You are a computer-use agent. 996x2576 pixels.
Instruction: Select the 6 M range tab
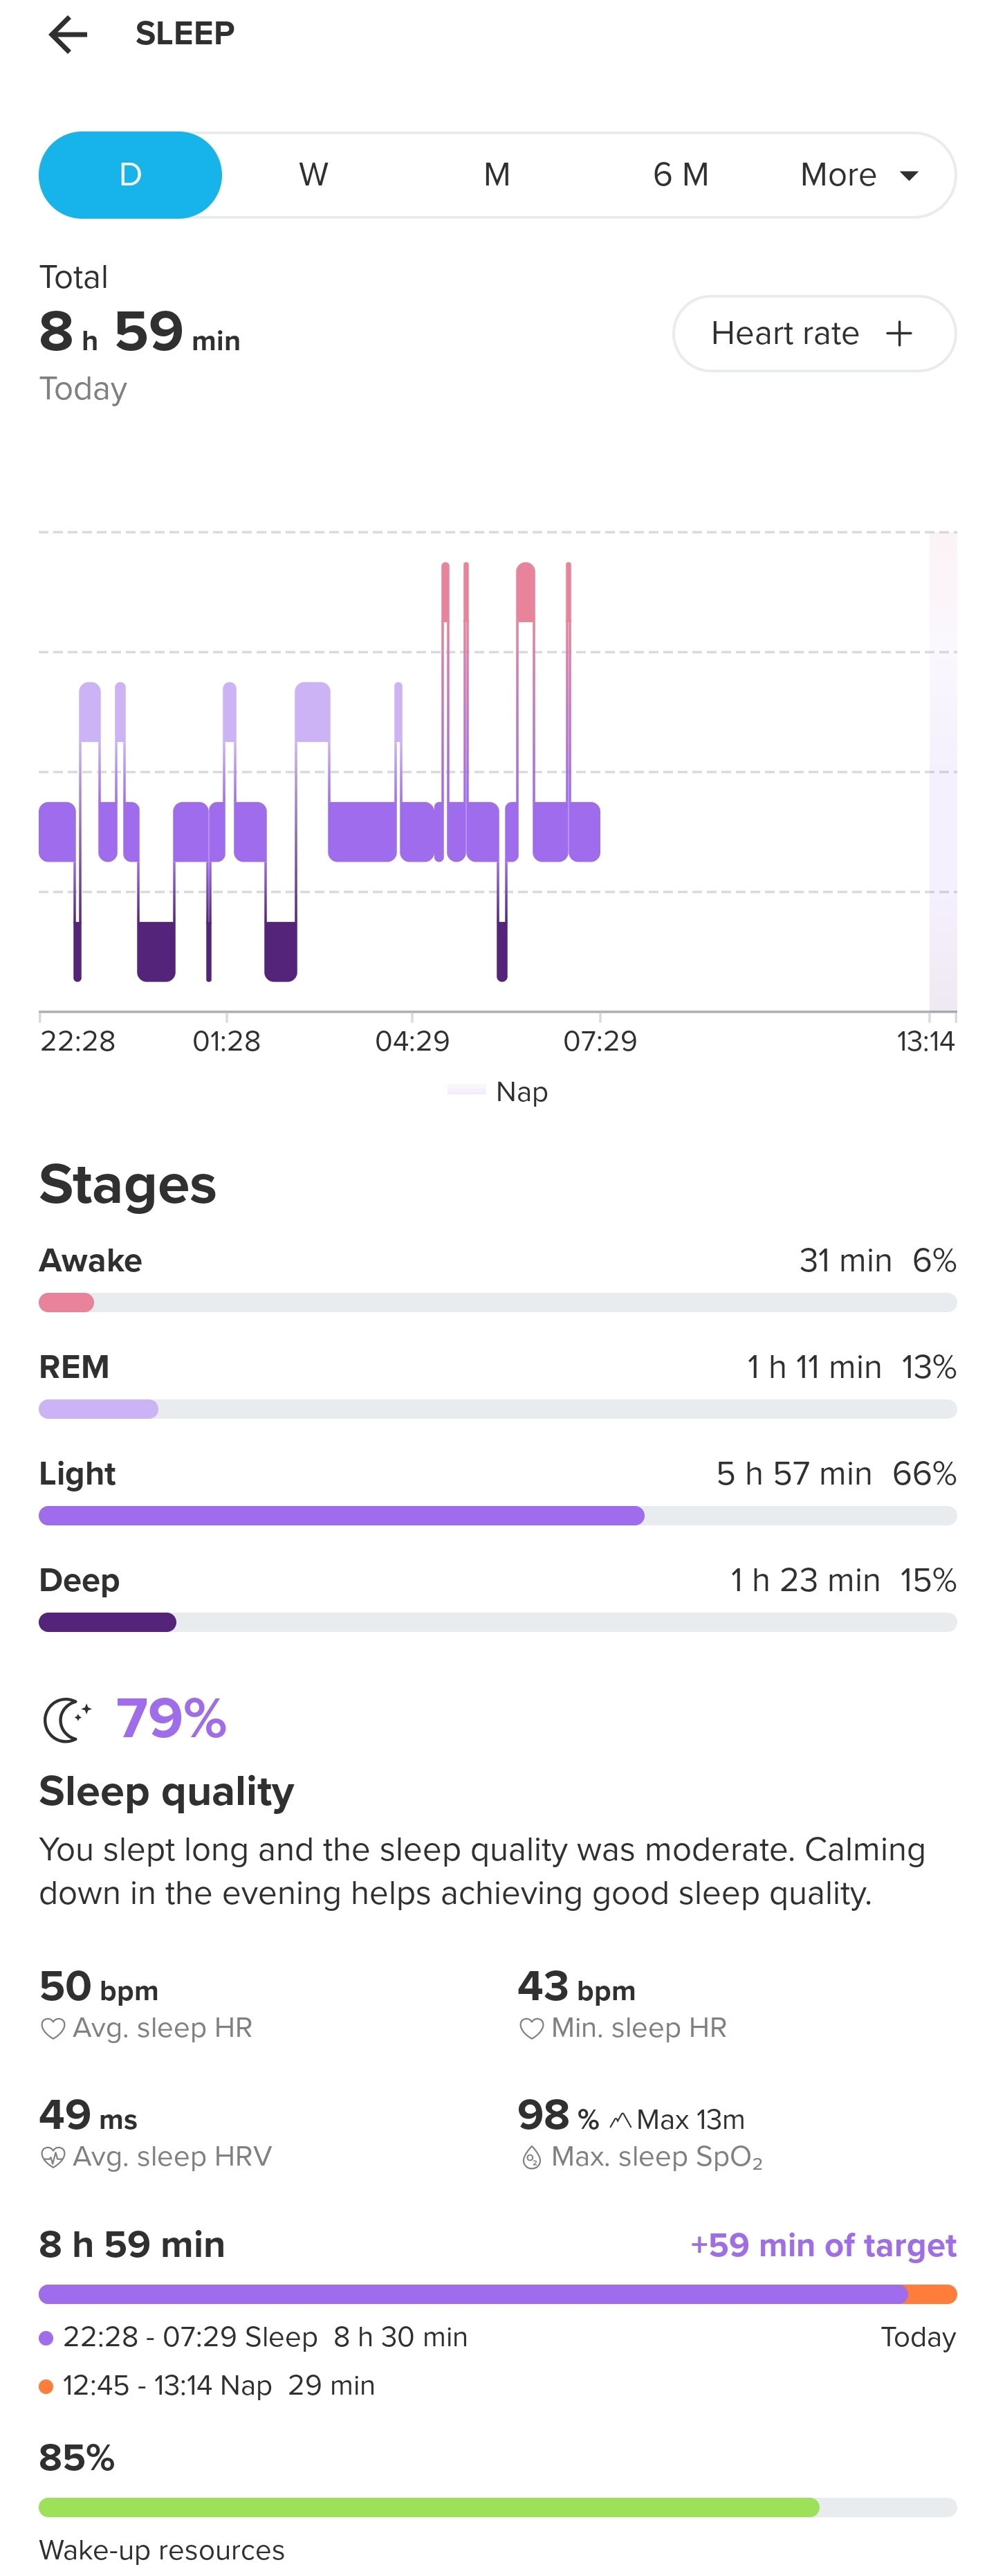(681, 175)
